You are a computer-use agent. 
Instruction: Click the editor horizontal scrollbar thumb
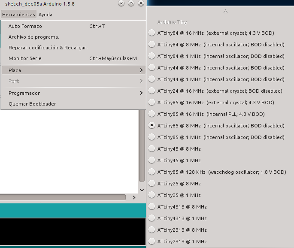pos(63,197)
